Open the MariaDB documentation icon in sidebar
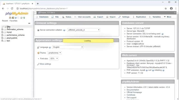The width and height of the screenshot is (179, 100). pyautogui.click(x=18, y=18)
